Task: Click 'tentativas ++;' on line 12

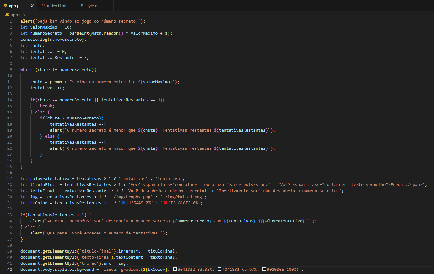Action: click(47, 88)
